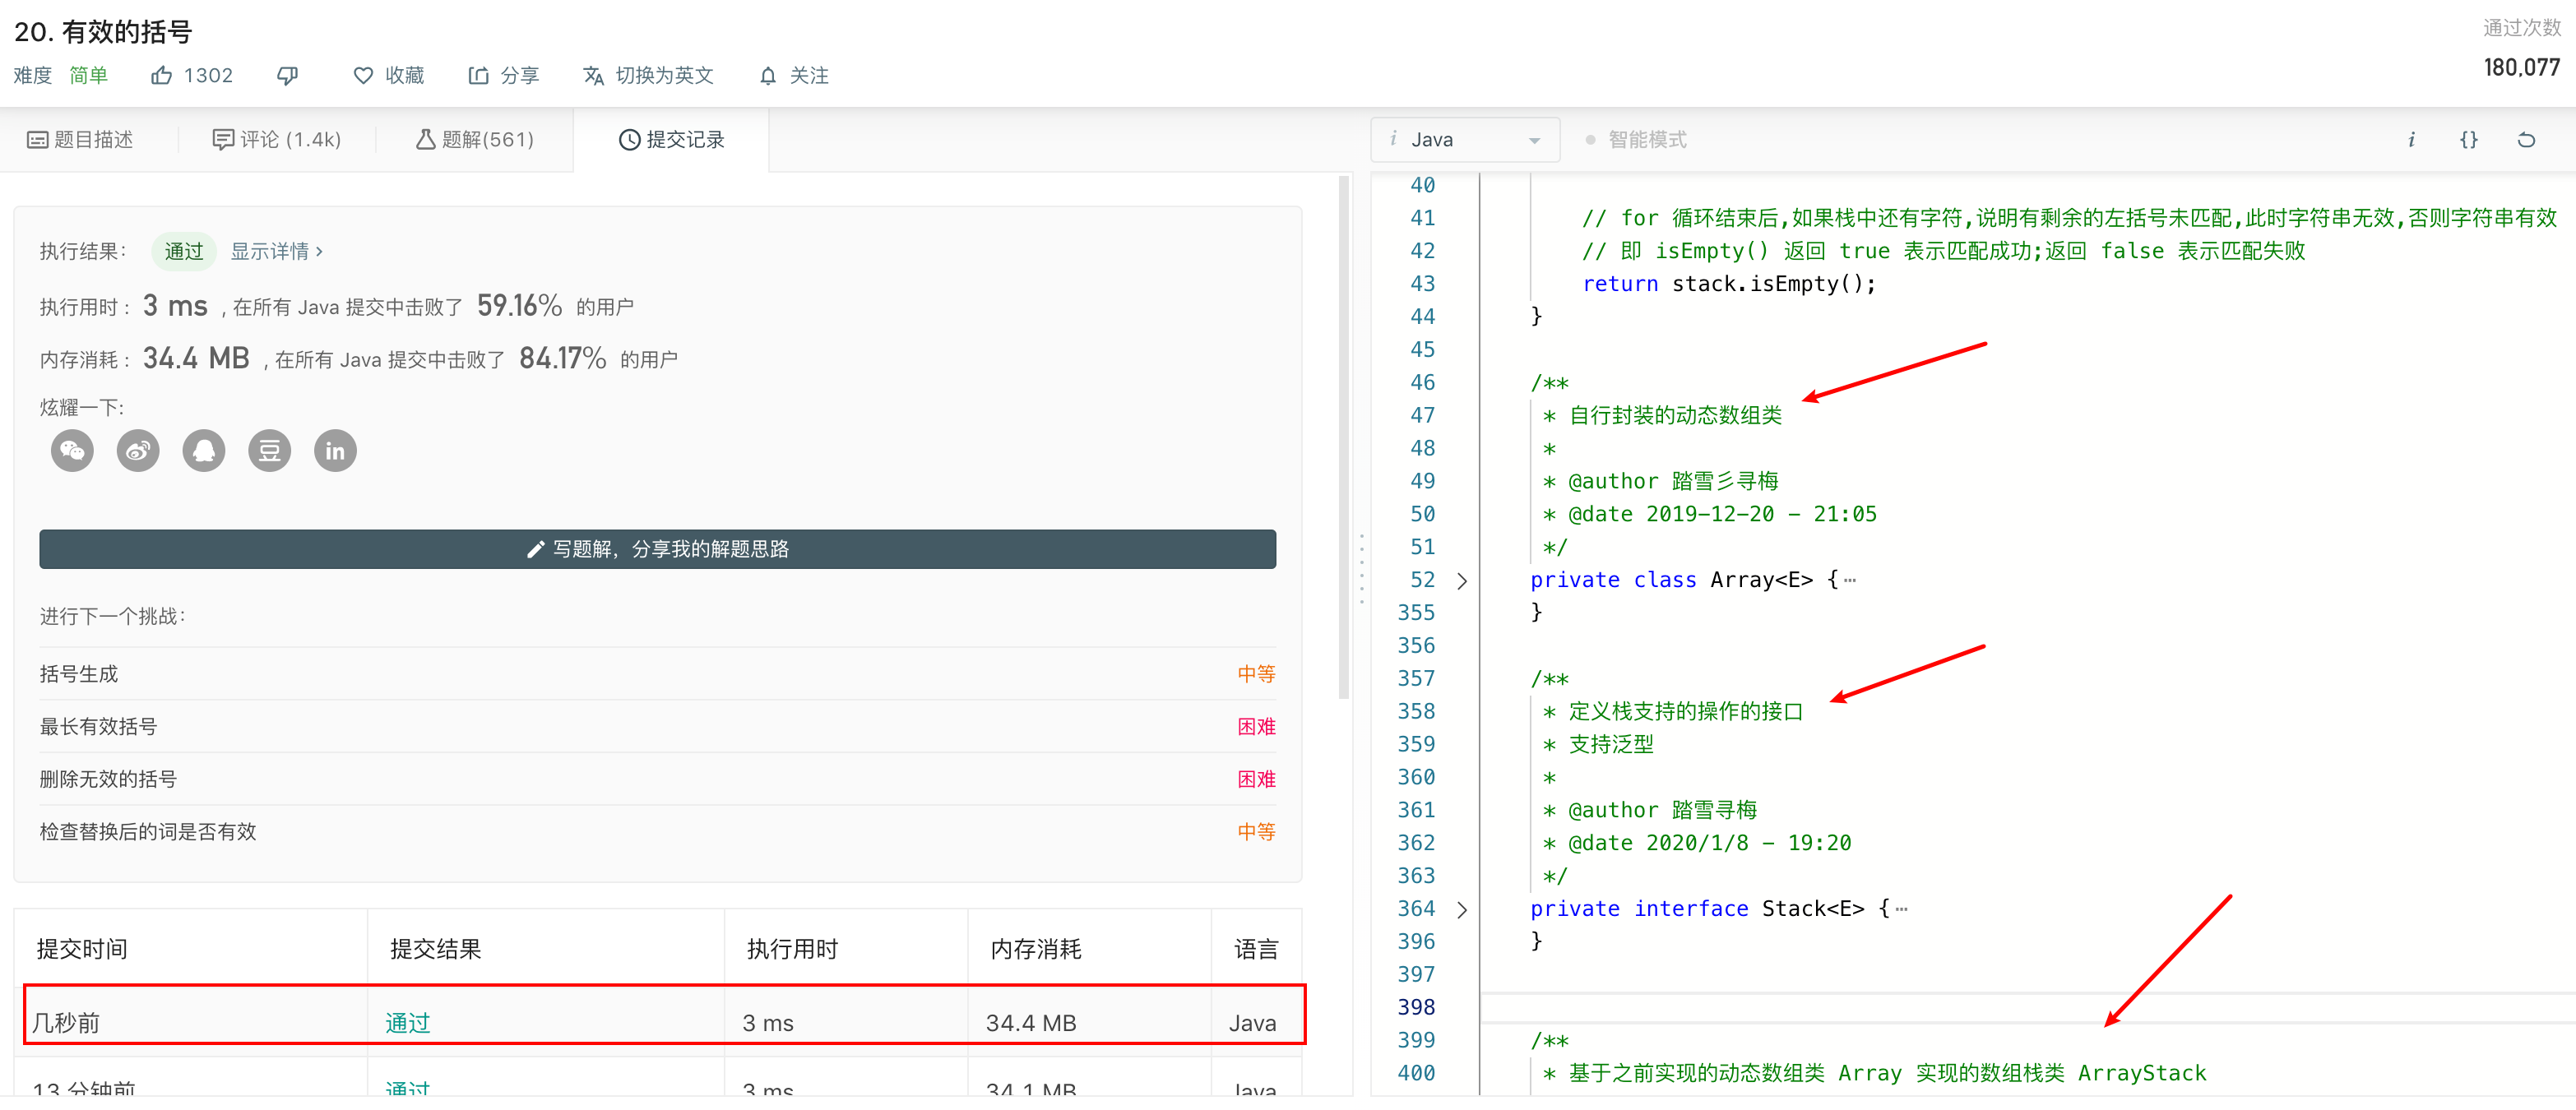The width and height of the screenshot is (2576, 1110).
Task: Expand folded Stack interface at line 364
Action: tap(1462, 910)
